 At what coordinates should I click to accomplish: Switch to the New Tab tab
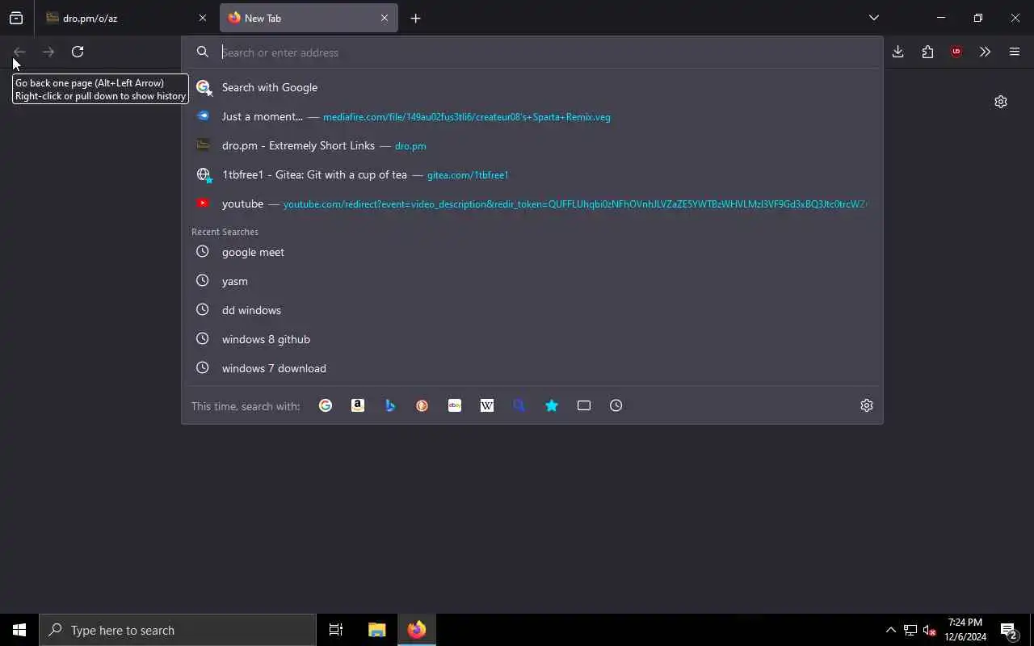click(309, 18)
